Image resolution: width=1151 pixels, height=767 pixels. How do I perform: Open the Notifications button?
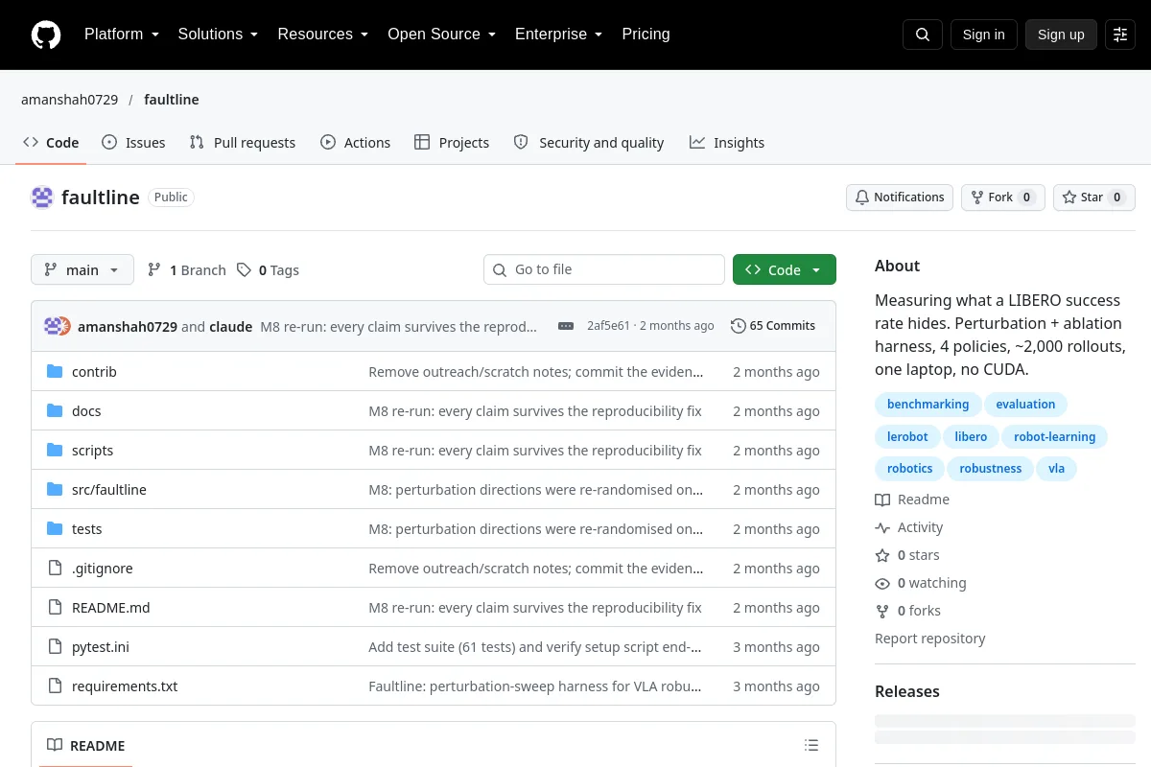tap(900, 198)
